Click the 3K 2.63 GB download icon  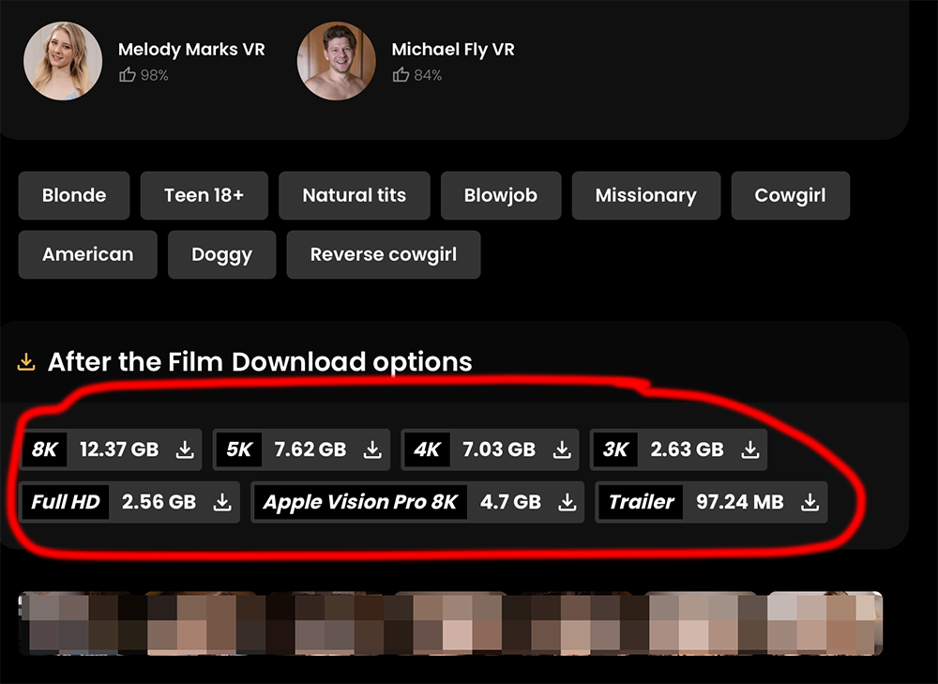(750, 449)
